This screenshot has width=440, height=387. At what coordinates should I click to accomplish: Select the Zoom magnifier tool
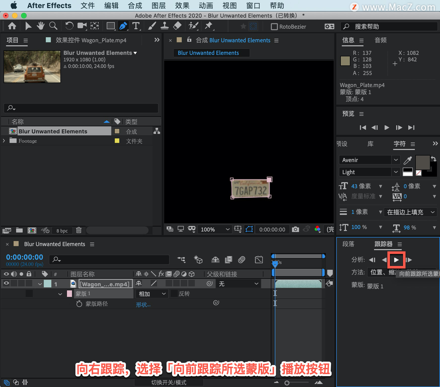[x=53, y=26]
